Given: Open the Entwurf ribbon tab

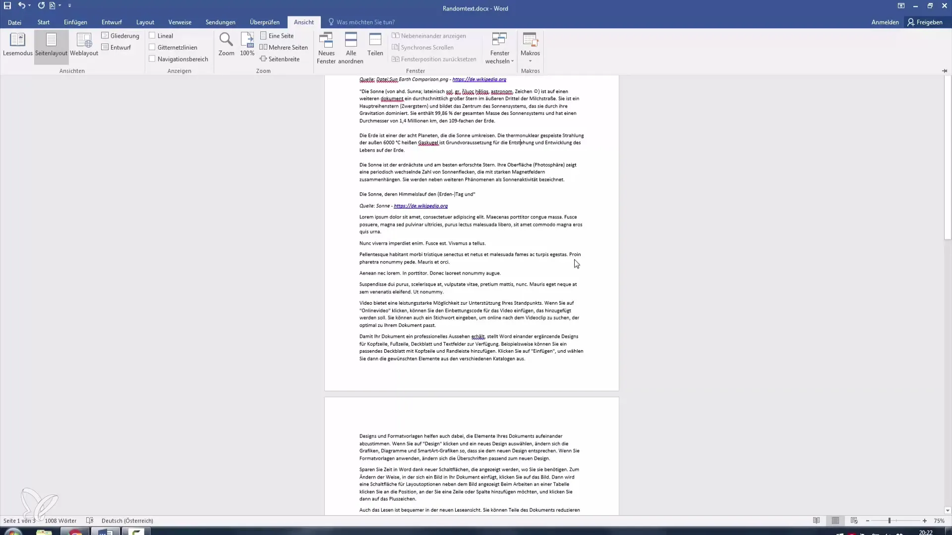Looking at the screenshot, I should (112, 22).
